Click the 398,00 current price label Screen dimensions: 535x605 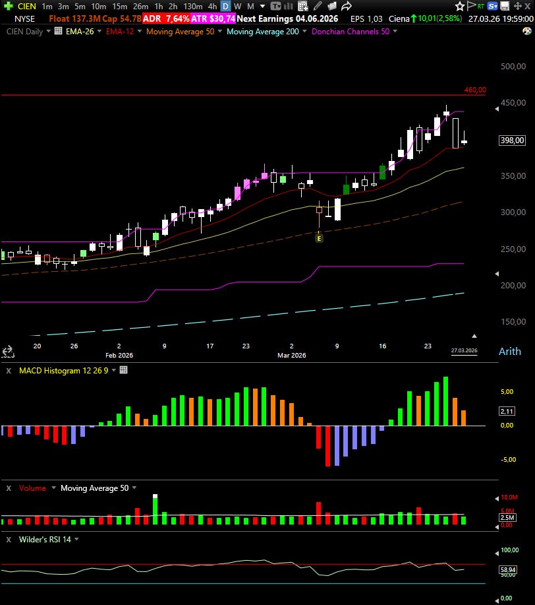(512, 141)
